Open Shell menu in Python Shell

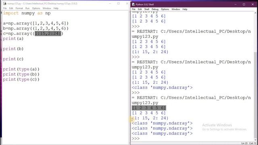[x=147, y=9]
